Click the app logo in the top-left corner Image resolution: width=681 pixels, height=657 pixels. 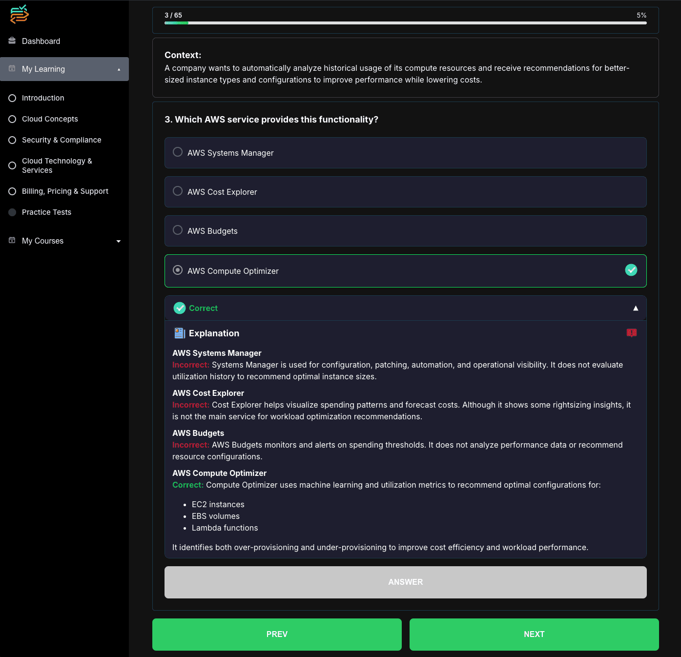tap(19, 14)
